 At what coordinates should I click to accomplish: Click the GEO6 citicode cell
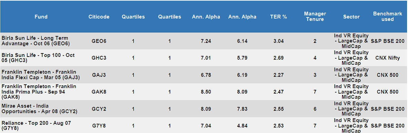click(99, 41)
